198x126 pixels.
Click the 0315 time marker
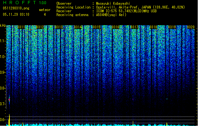point(97,27)
